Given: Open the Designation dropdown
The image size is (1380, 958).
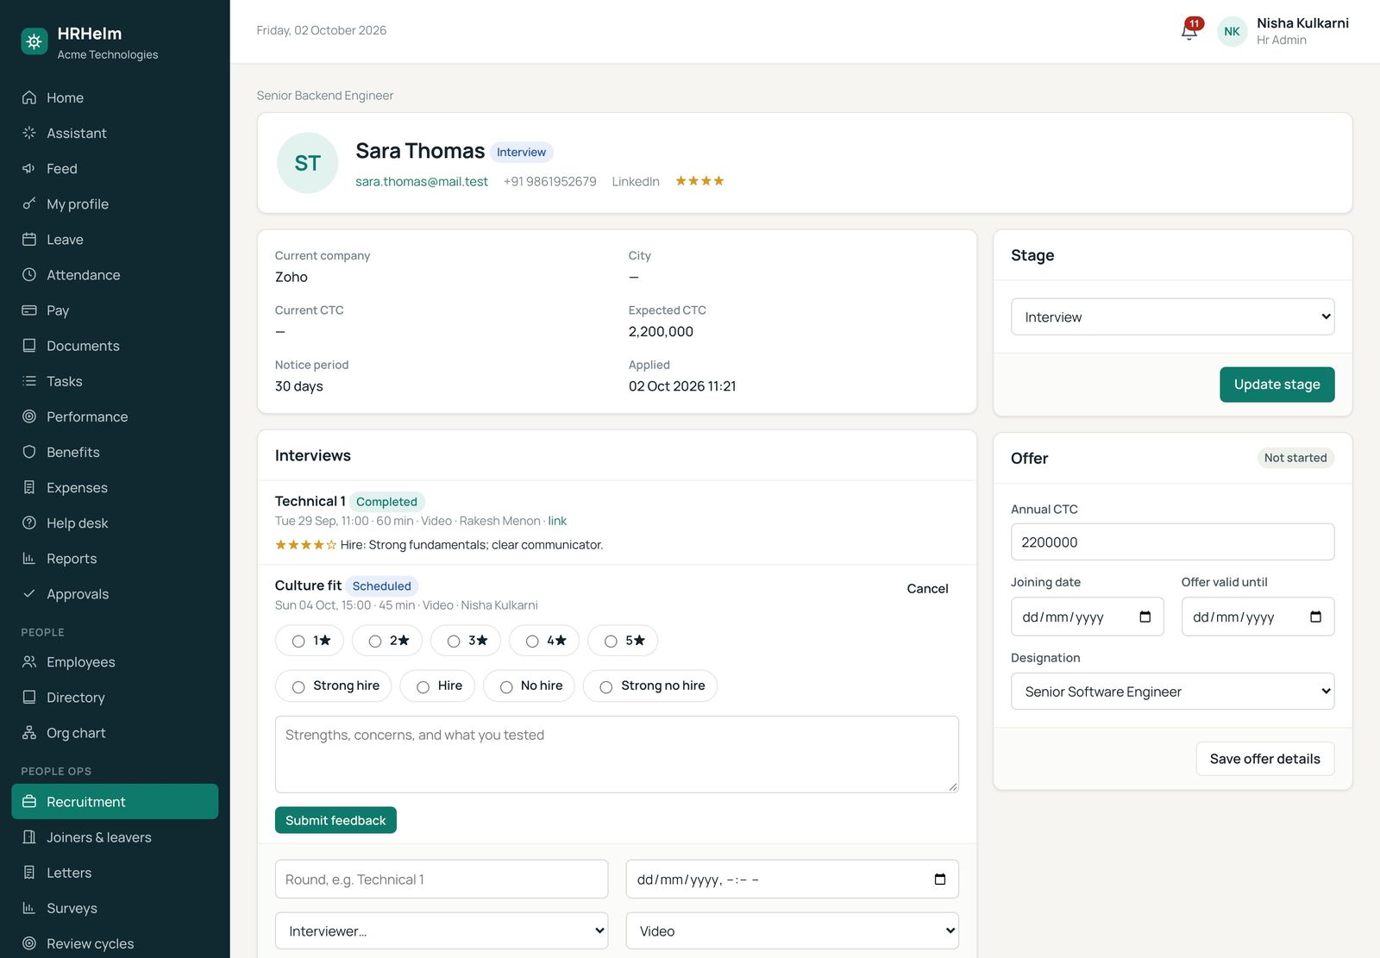Looking at the screenshot, I should click(x=1172, y=692).
